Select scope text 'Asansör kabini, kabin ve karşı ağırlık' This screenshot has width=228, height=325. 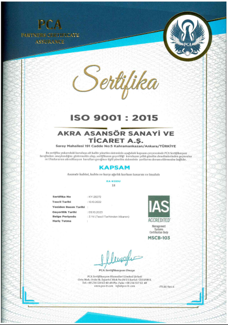[113, 174]
